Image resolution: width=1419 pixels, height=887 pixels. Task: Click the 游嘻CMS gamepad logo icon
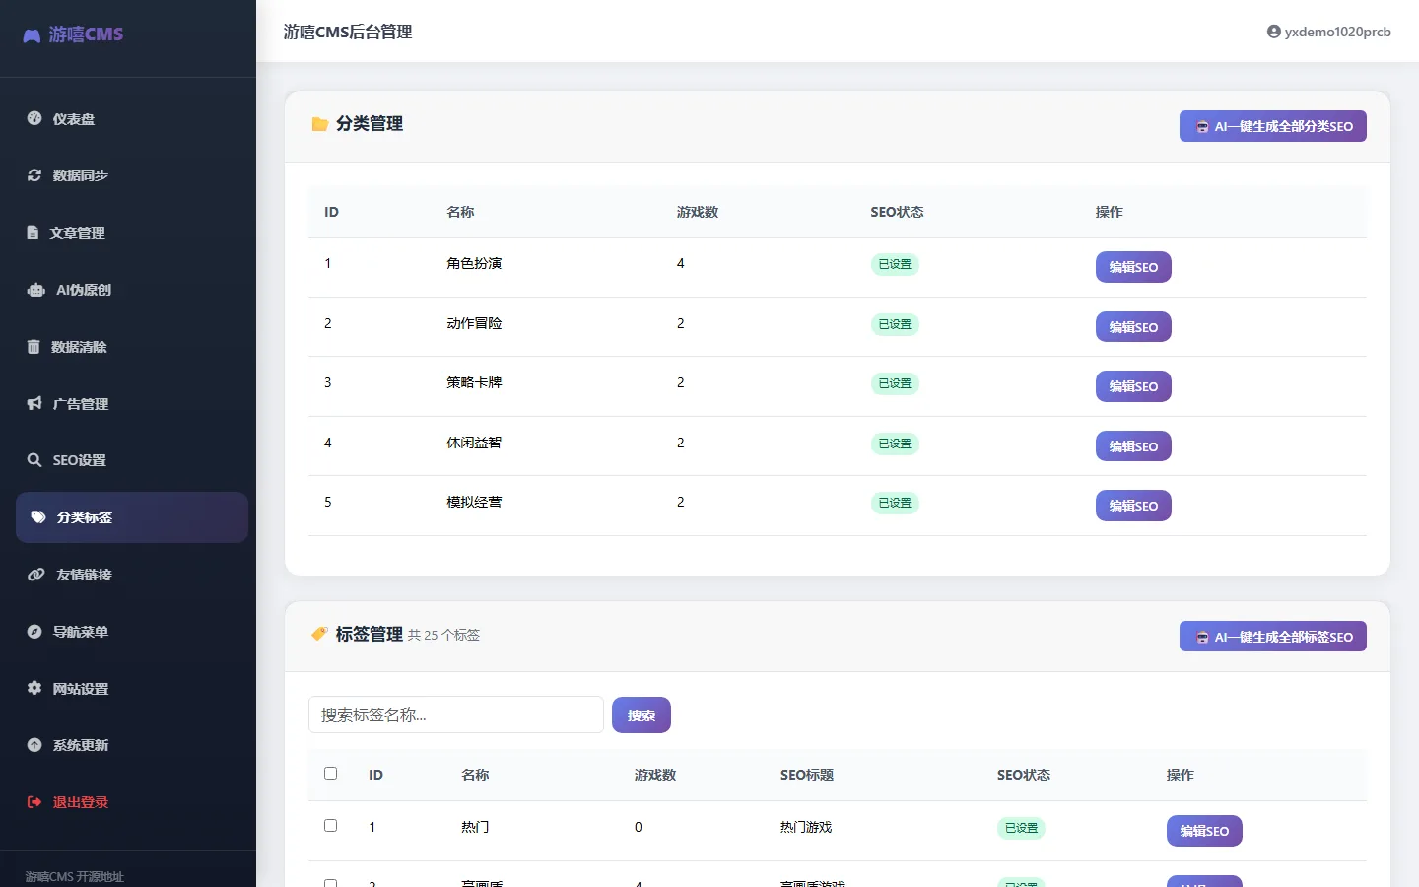click(x=32, y=35)
